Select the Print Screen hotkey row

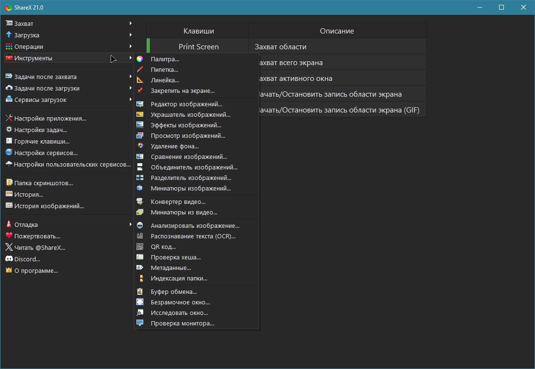286,46
